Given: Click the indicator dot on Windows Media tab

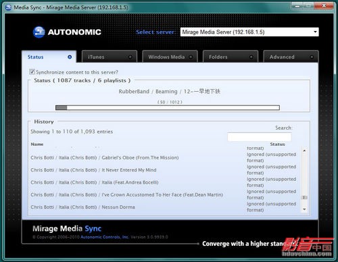Looking at the screenshot, I should click(x=191, y=57).
